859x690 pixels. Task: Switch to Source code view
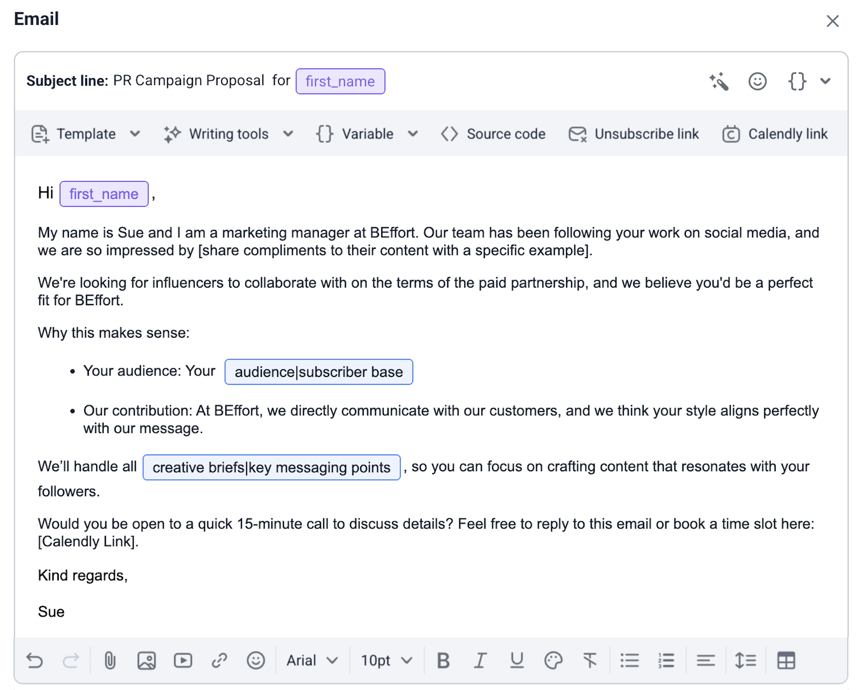tap(493, 134)
